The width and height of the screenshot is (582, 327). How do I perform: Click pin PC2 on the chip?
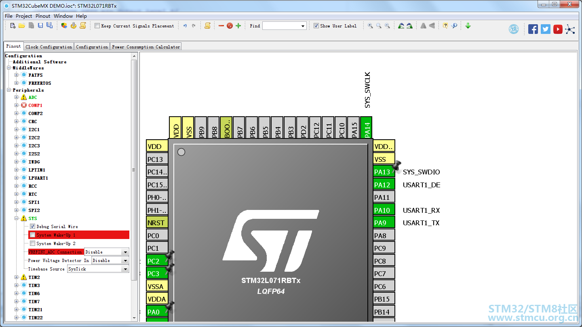click(157, 261)
